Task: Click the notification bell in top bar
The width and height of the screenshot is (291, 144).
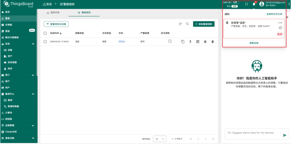Action: (254, 4)
